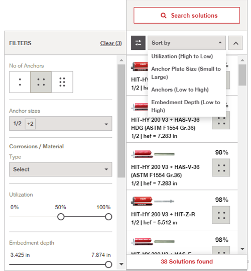
Task: Click the filter sliders icon button
Action: [138, 43]
